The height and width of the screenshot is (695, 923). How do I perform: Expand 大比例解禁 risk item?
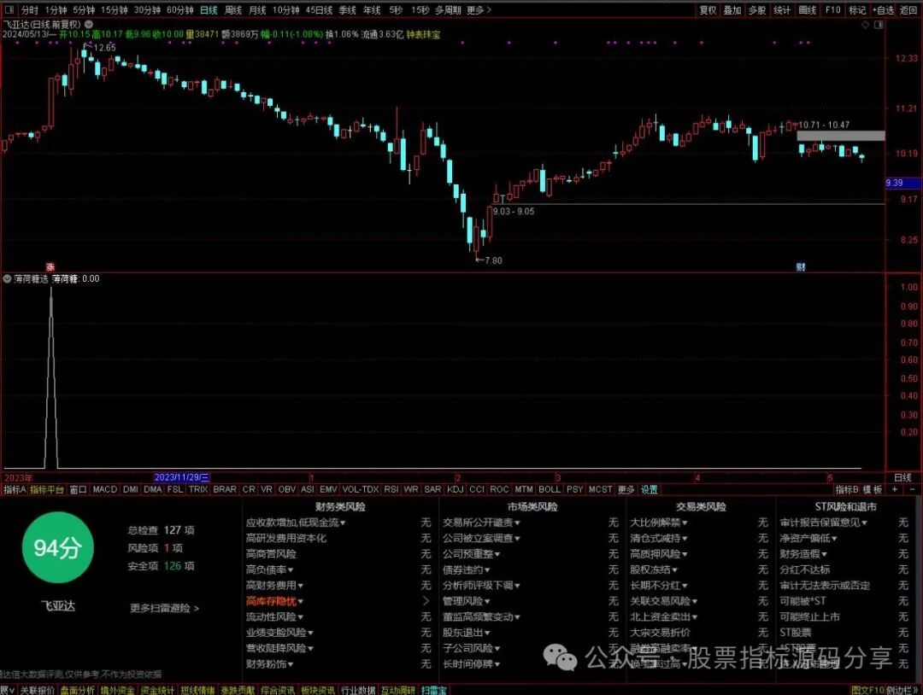point(659,523)
